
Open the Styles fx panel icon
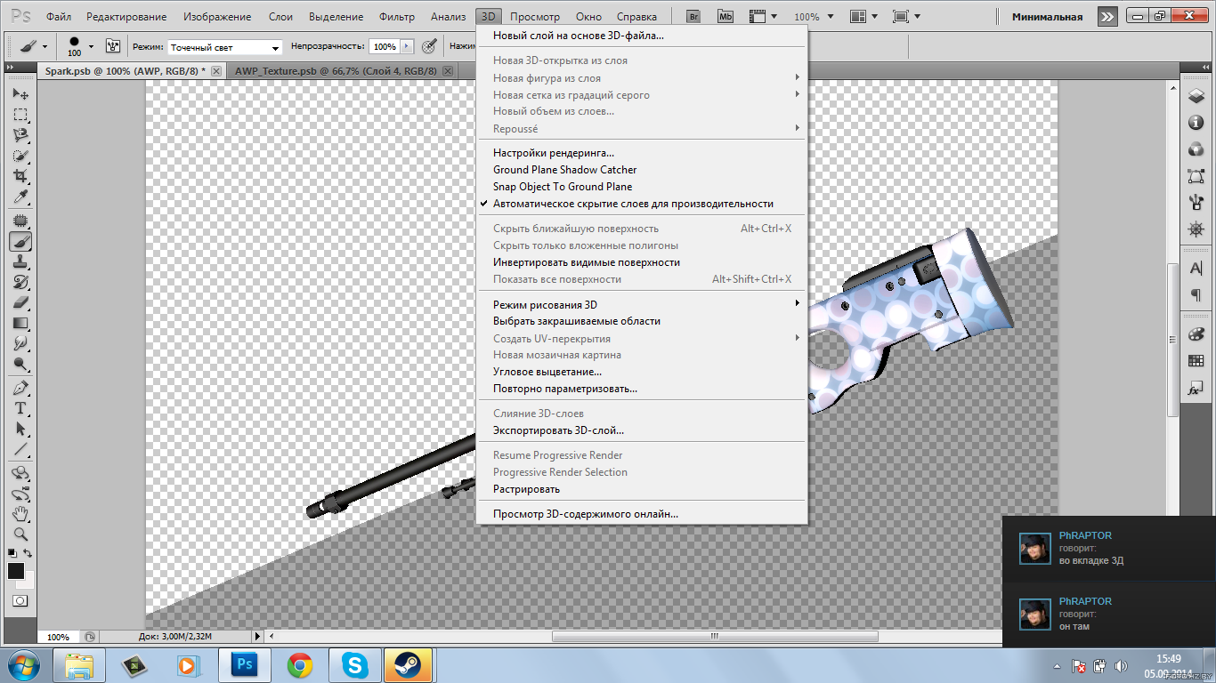pos(1196,389)
